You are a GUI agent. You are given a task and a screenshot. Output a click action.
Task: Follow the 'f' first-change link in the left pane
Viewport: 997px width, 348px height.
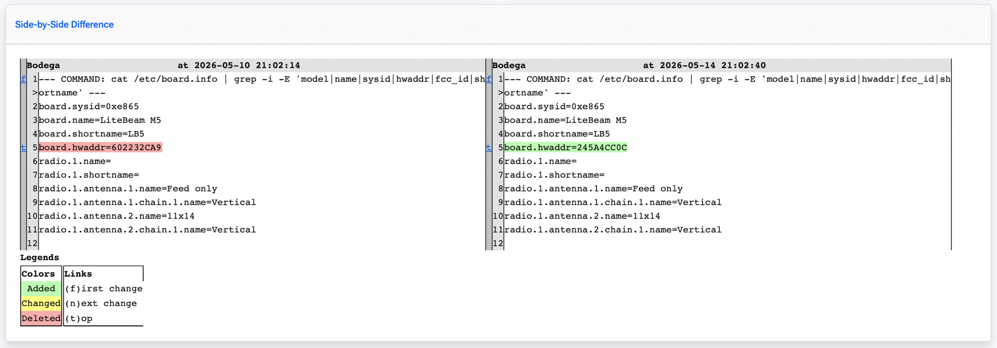click(x=24, y=79)
